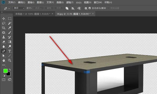Activate the Horizontal Type tool

(x=10, y=51)
